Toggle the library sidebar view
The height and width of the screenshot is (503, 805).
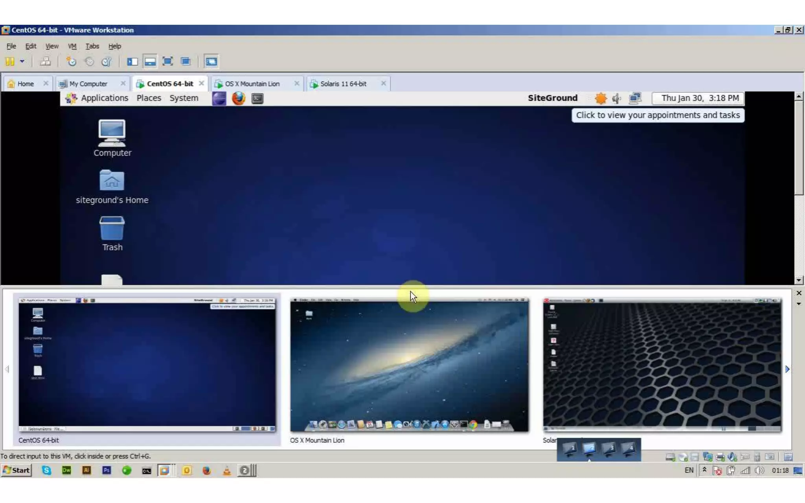click(132, 61)
